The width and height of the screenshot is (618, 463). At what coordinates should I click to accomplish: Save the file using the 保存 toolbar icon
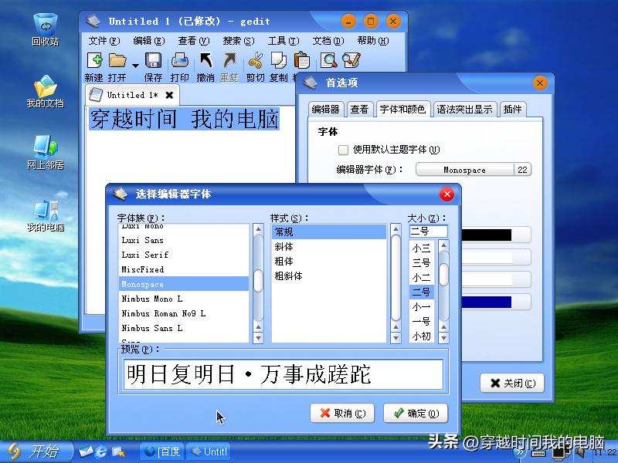[151, 60]
